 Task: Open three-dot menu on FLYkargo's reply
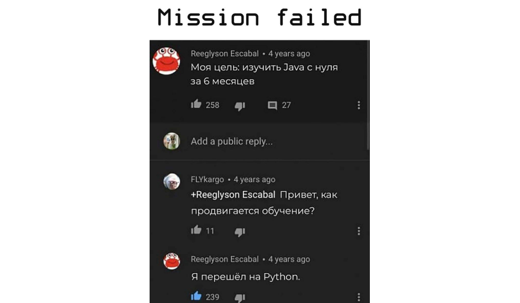point(358,231)
